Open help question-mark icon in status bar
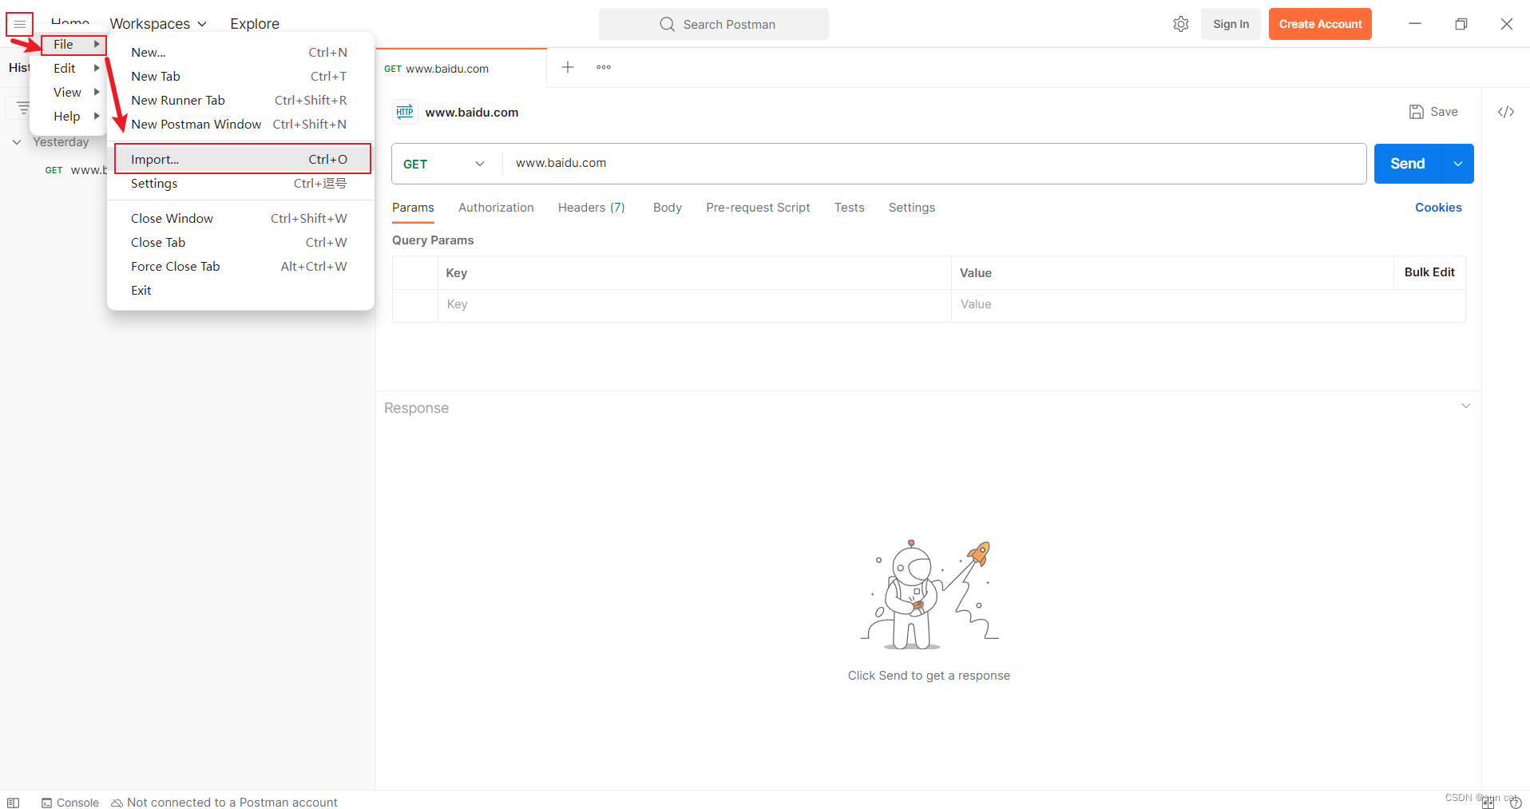1530x809 pixels. 1516,803
